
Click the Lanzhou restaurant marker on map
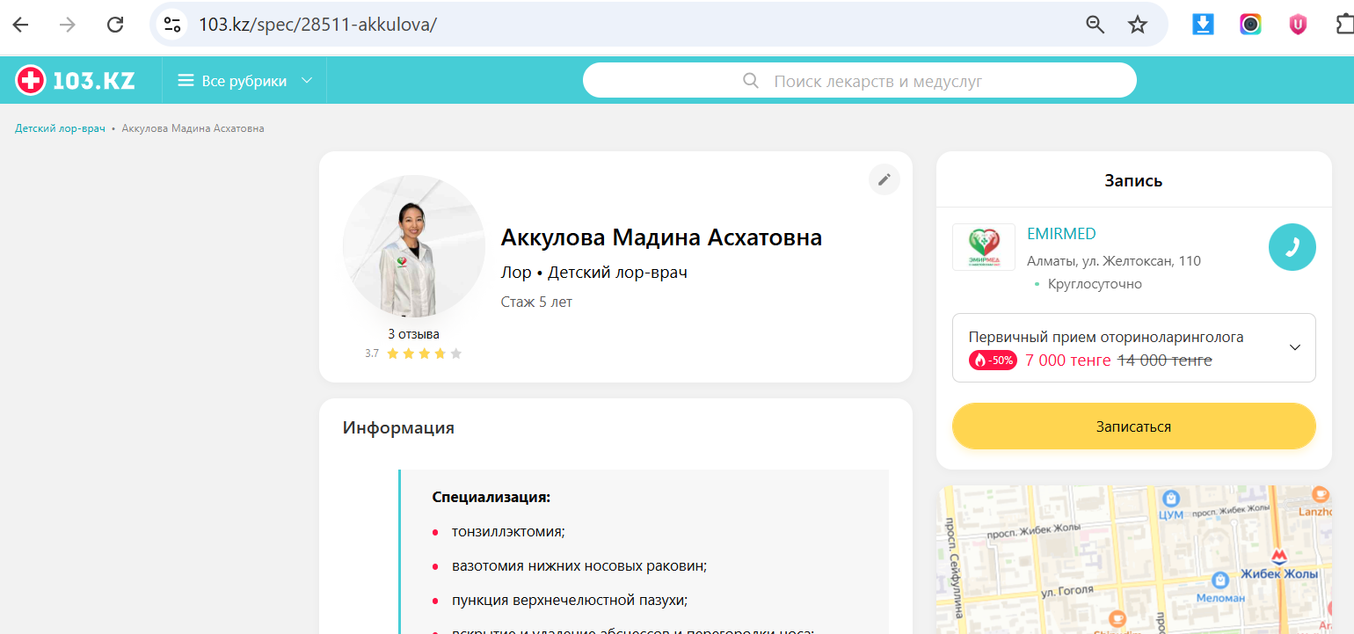coord(1318,495)
